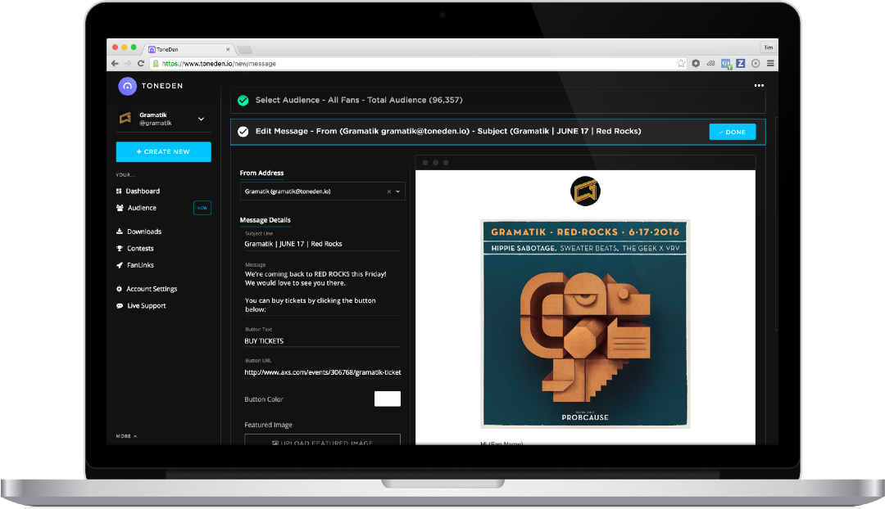Click the From Address label
Screen dimensions: 885x509
262,173
